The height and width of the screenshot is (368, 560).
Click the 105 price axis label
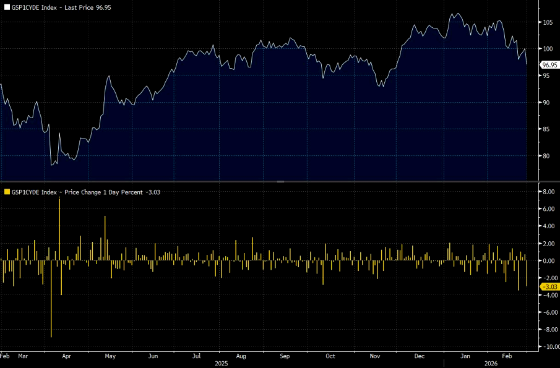click(x=548, y=22)
